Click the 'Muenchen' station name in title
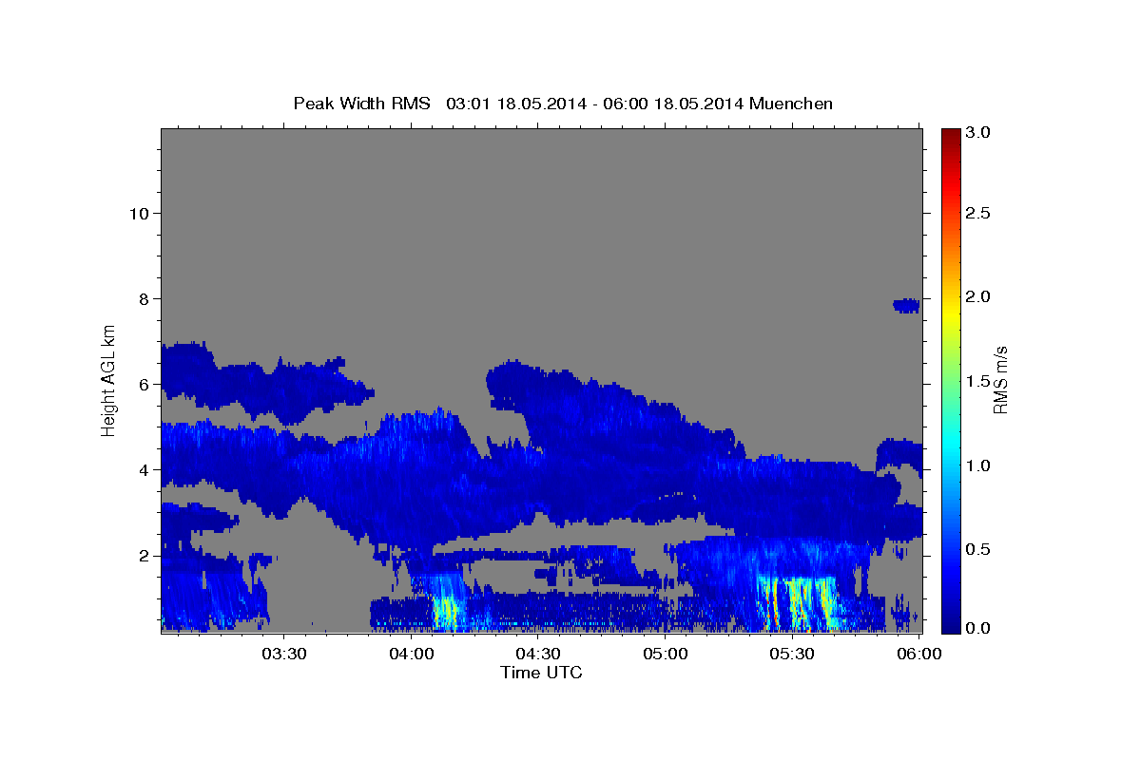 point(791,104)
